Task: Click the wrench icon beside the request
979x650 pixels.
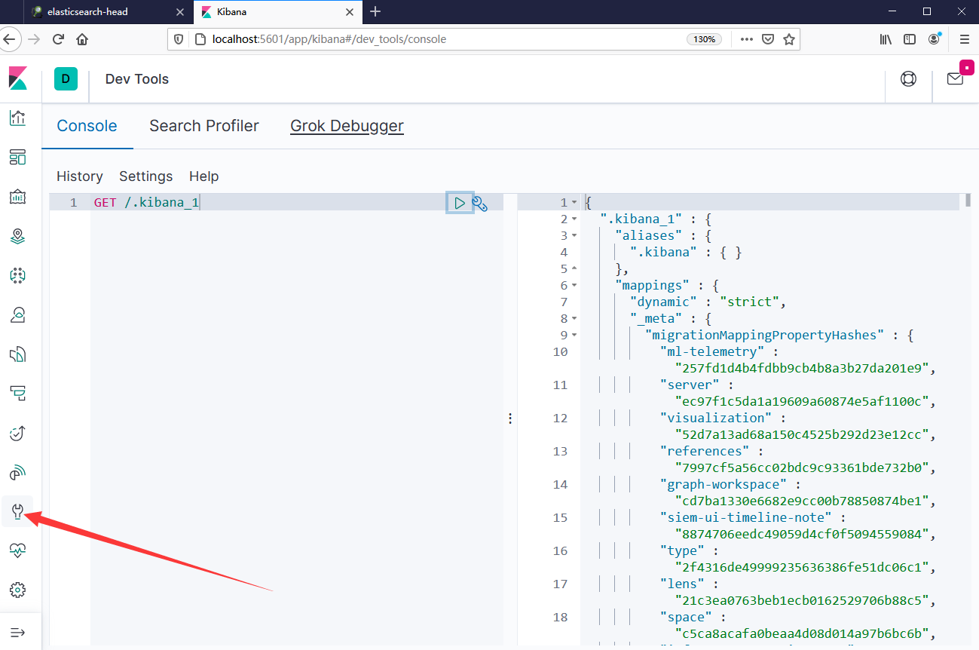Action: coord(480,203)
